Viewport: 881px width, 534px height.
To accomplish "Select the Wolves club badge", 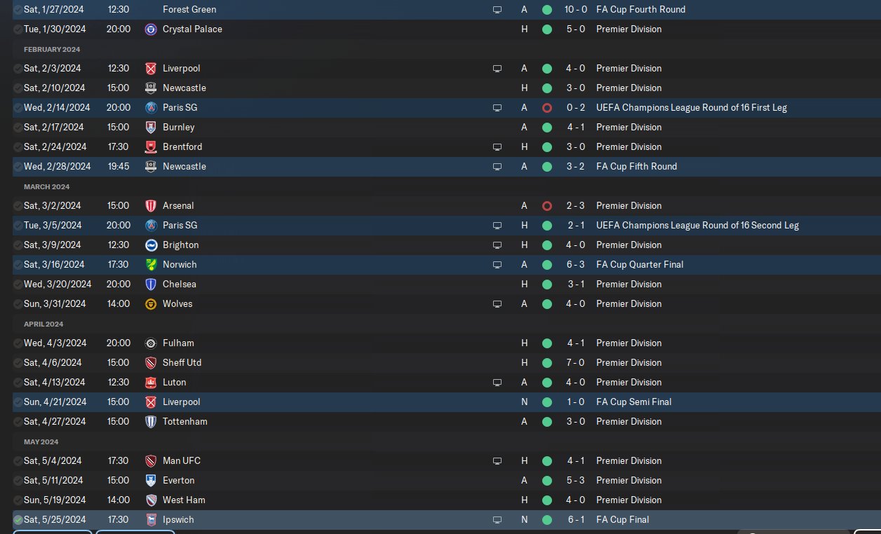I will click(x=151, y=304).
